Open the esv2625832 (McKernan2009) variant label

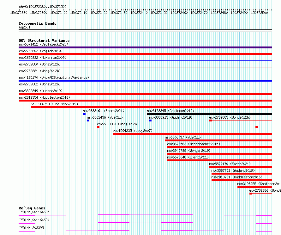click(43, 58)
